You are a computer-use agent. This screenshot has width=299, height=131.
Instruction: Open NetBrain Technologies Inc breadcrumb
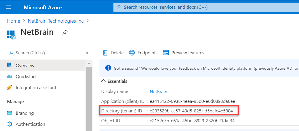pyautogui.click(x=56, y=21)
